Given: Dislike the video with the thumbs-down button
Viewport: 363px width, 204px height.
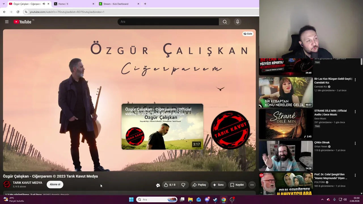Looking at the screenshot, I should (183, 185).
